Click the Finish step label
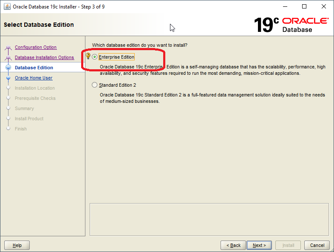Image resolution: width=334 pixels, height=252 pixels. (x=21, y=129)
